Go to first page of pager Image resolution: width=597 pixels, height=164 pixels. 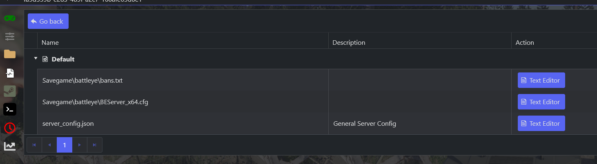click(34, 145)
